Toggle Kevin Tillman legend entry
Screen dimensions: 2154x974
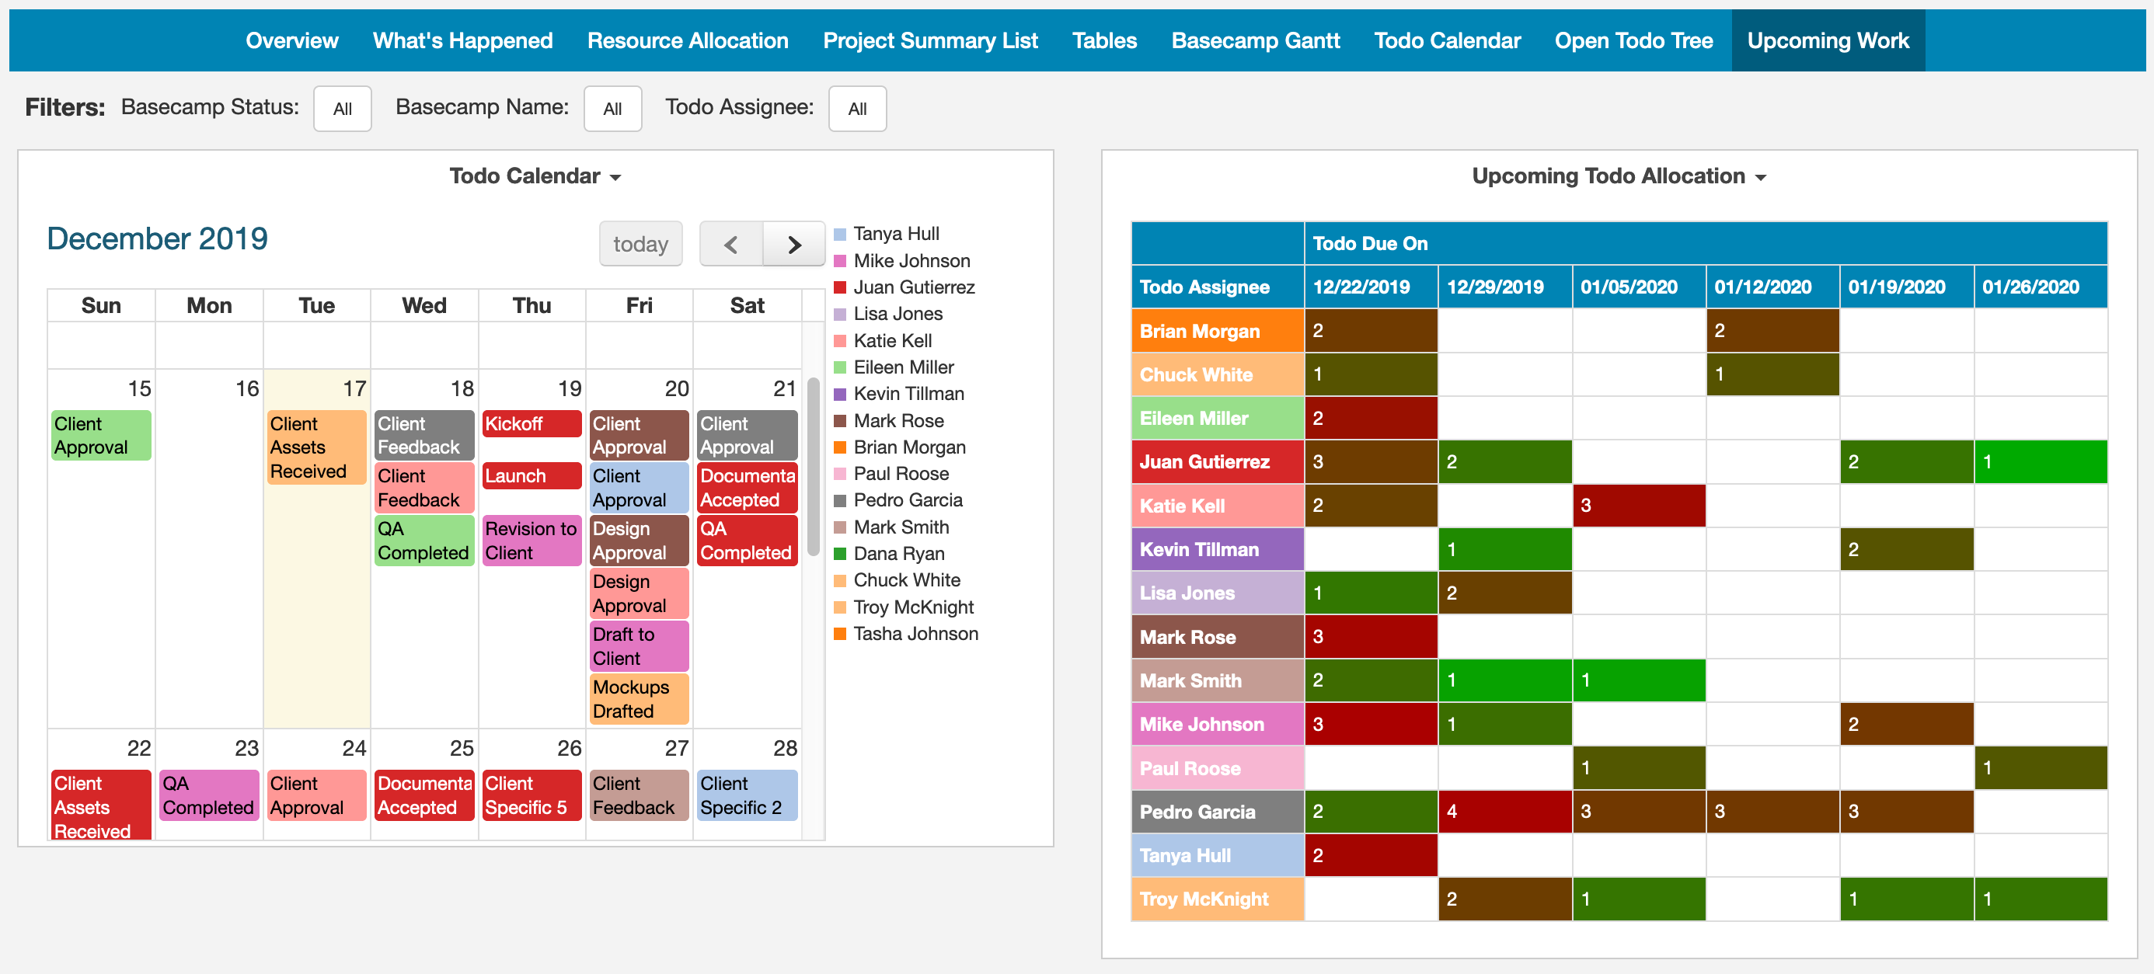(908, 394)
